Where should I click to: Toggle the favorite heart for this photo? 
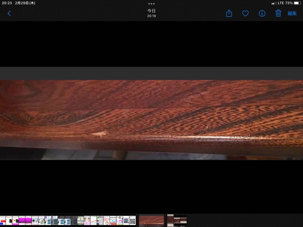245,13
